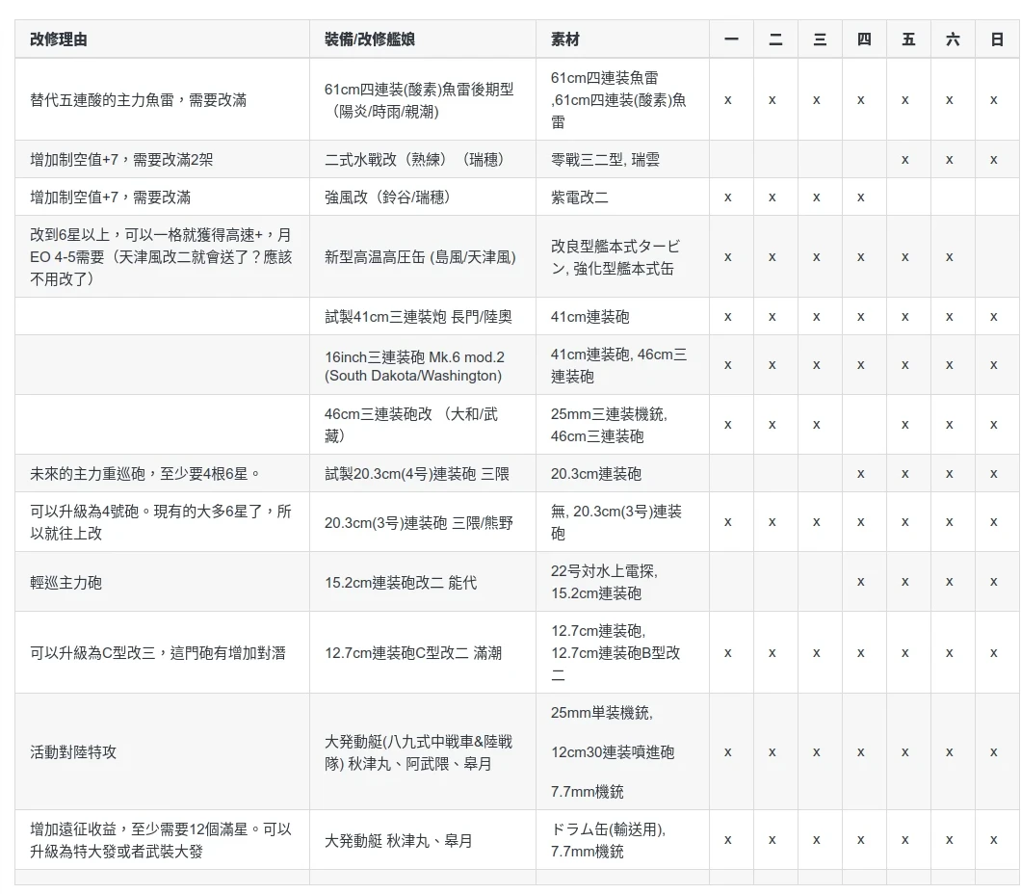Viewport: 1021px width, 894px height.
Task: Click the 紫電改二 material cell
Action: coord(580,197)
